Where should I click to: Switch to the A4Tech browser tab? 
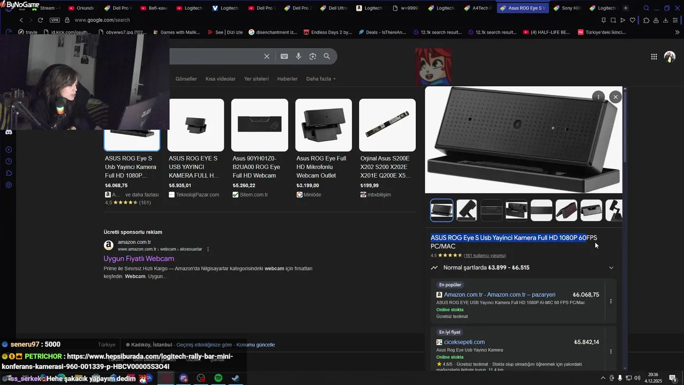point(478,8)
